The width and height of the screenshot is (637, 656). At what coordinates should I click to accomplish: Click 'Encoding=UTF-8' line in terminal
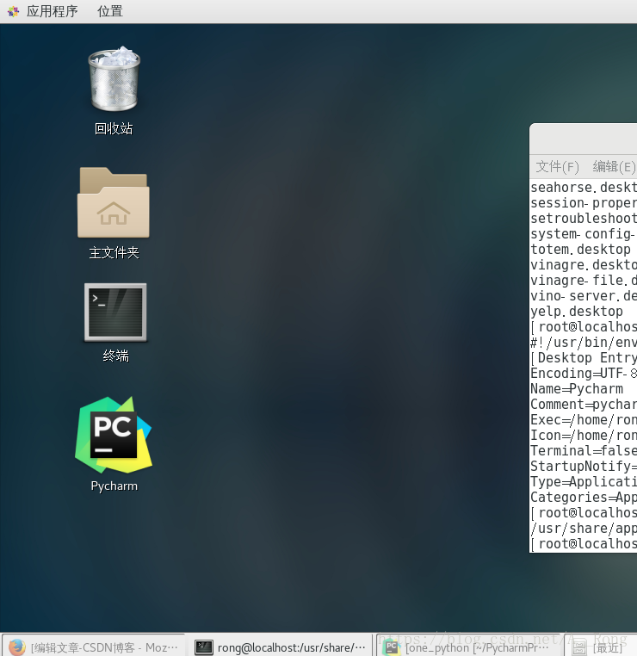584,373
